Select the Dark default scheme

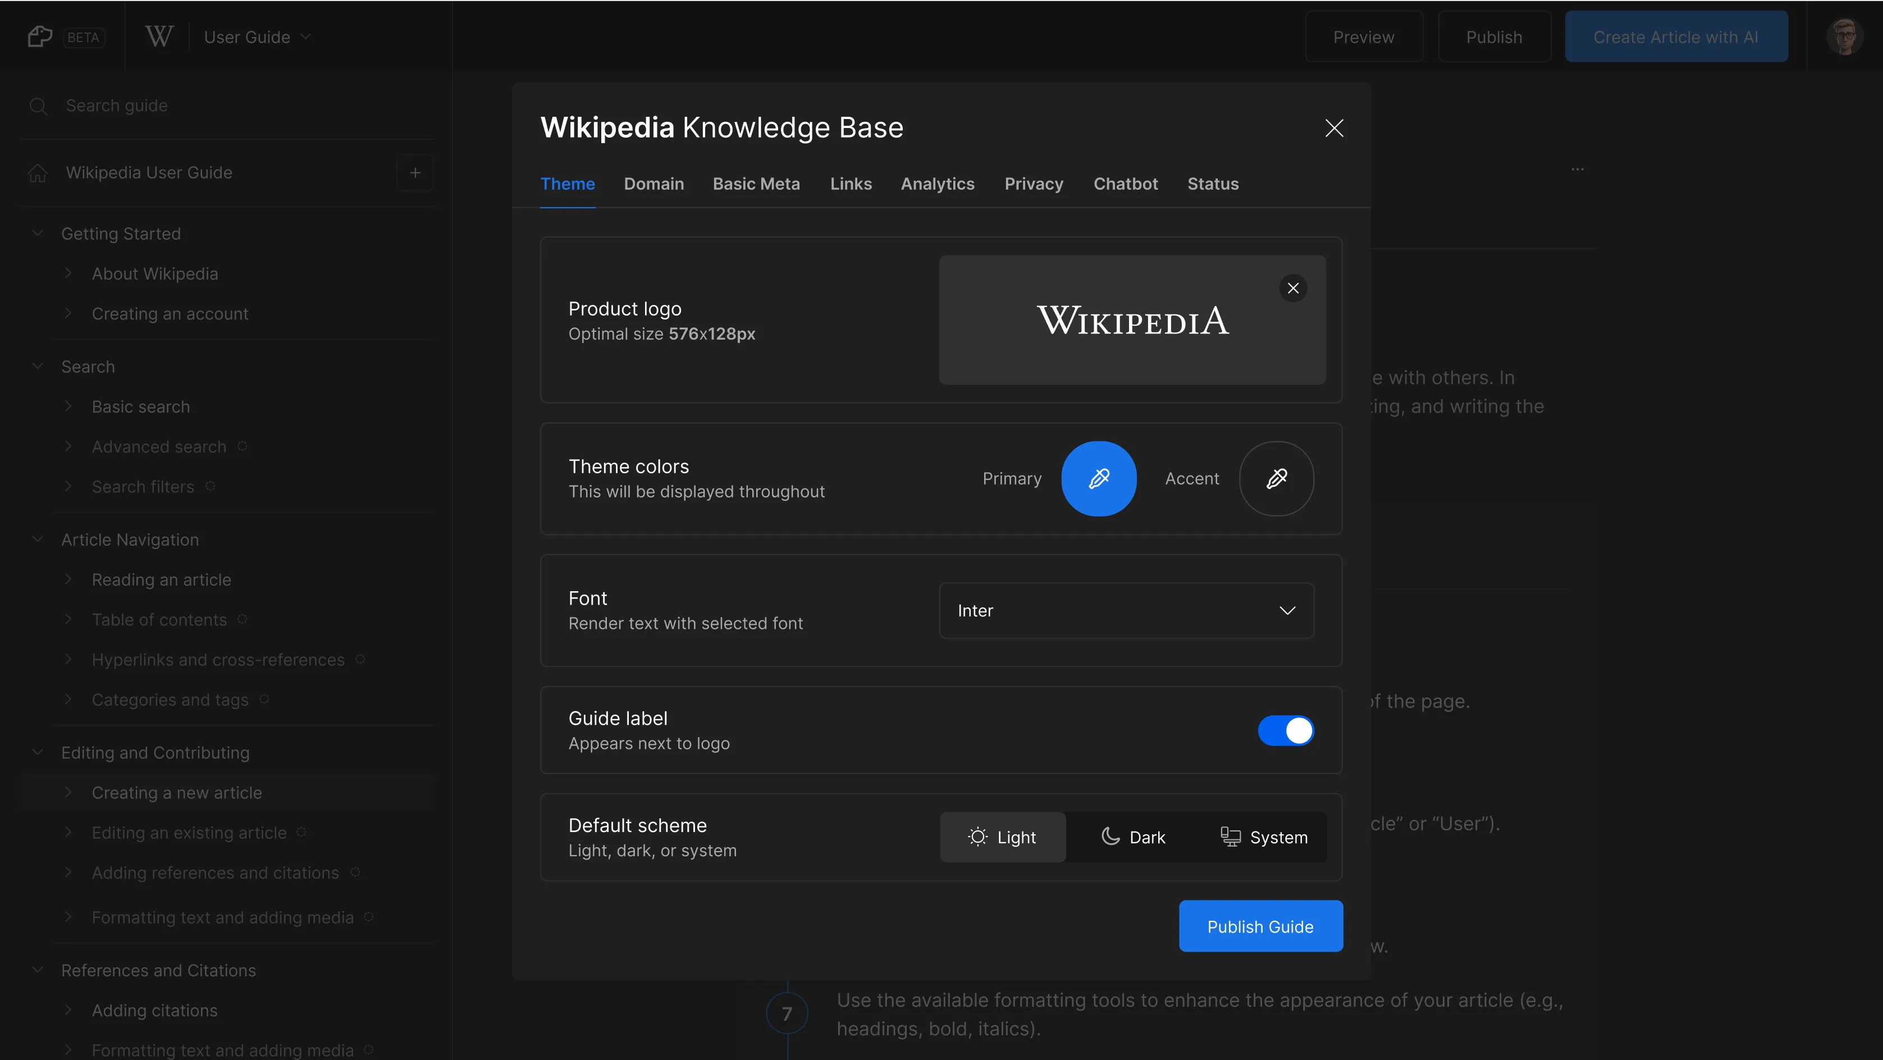coord(1132,837)
